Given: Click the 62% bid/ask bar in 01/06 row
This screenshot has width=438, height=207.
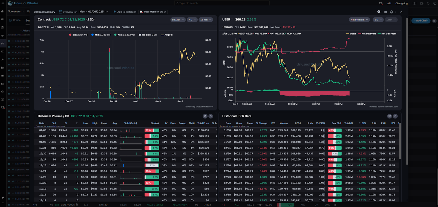Looking at the screenshot, I should pyautogui.click(x=152, y=130).
